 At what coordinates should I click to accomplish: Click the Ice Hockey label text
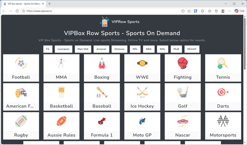point(142,106)
